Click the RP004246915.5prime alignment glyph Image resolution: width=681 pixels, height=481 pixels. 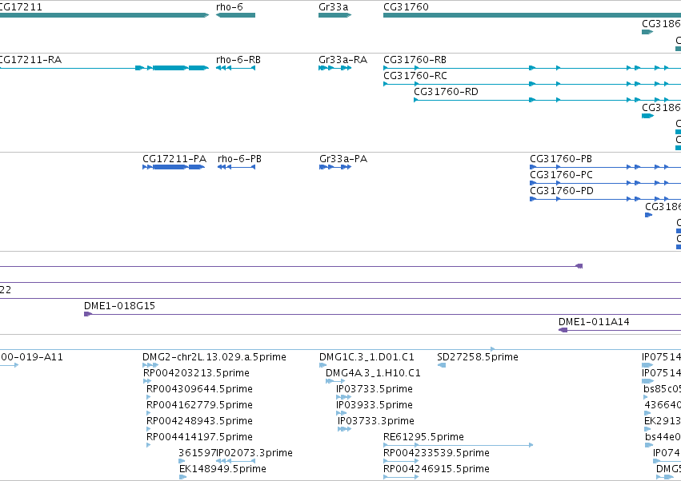(401, 477)
